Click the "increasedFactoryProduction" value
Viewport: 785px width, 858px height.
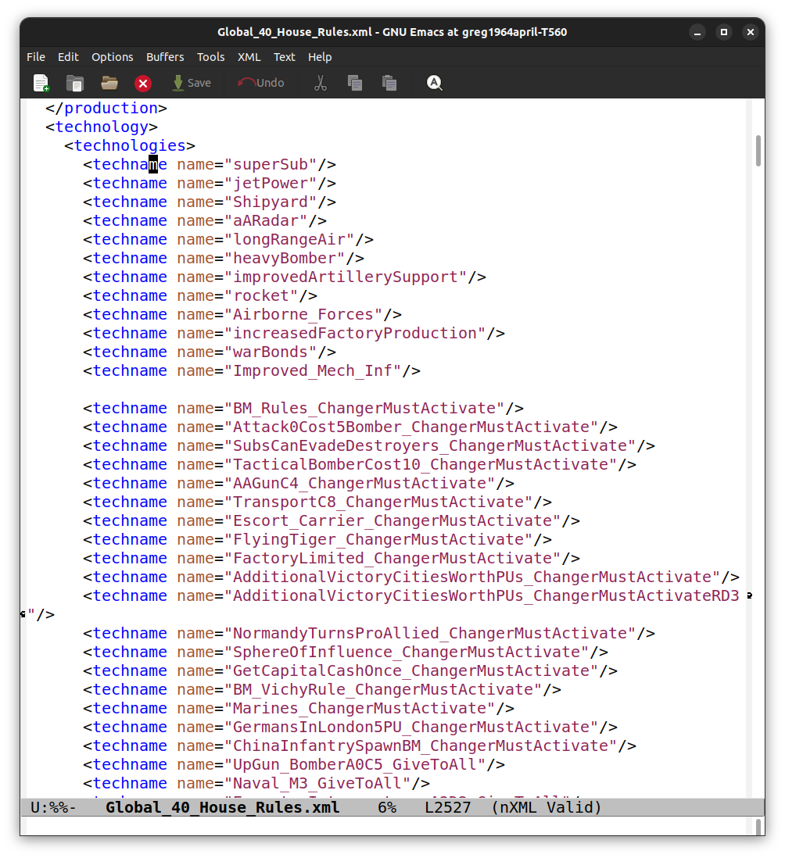click(355, 333)
